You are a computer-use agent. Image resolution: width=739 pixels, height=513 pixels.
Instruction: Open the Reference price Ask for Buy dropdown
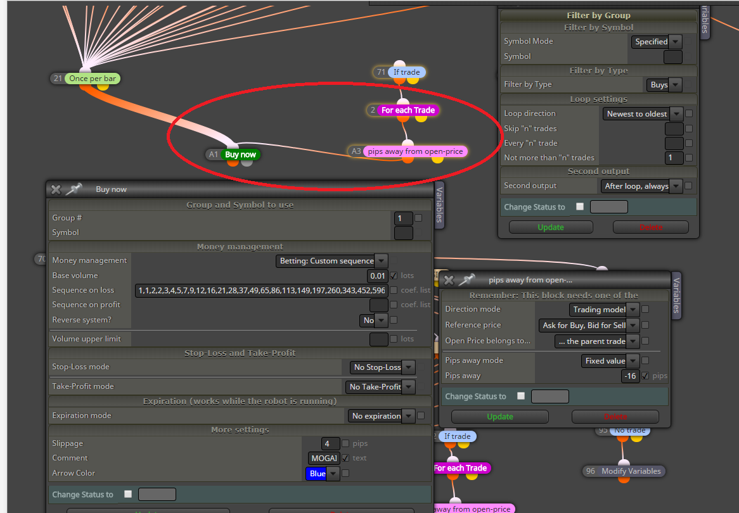589,326
